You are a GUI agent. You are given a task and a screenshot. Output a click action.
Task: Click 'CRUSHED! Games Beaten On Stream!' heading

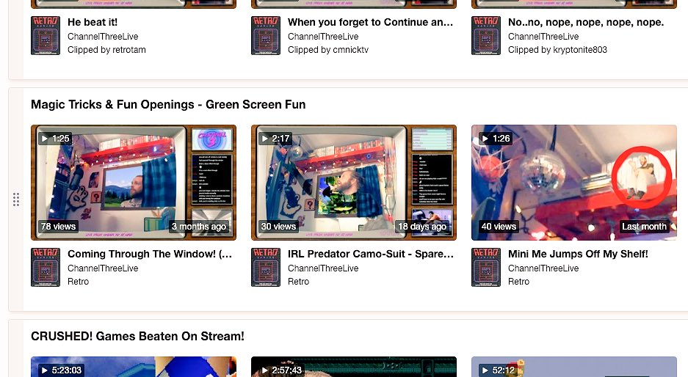tap(137, 337)
